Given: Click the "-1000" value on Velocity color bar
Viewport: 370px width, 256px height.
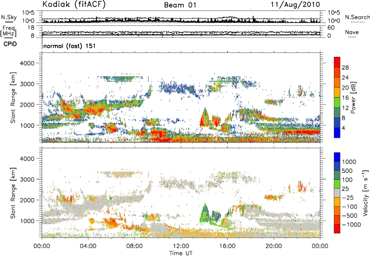Looking at the screenshot, I should (351, 225).
